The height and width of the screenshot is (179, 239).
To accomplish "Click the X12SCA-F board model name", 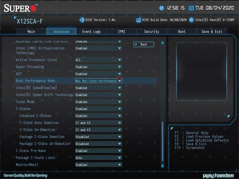I will (x=30, y=21).
